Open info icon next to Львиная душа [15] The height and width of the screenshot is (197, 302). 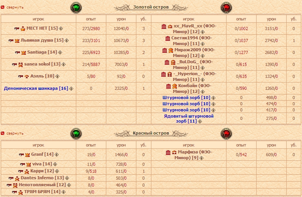[67, 40]
